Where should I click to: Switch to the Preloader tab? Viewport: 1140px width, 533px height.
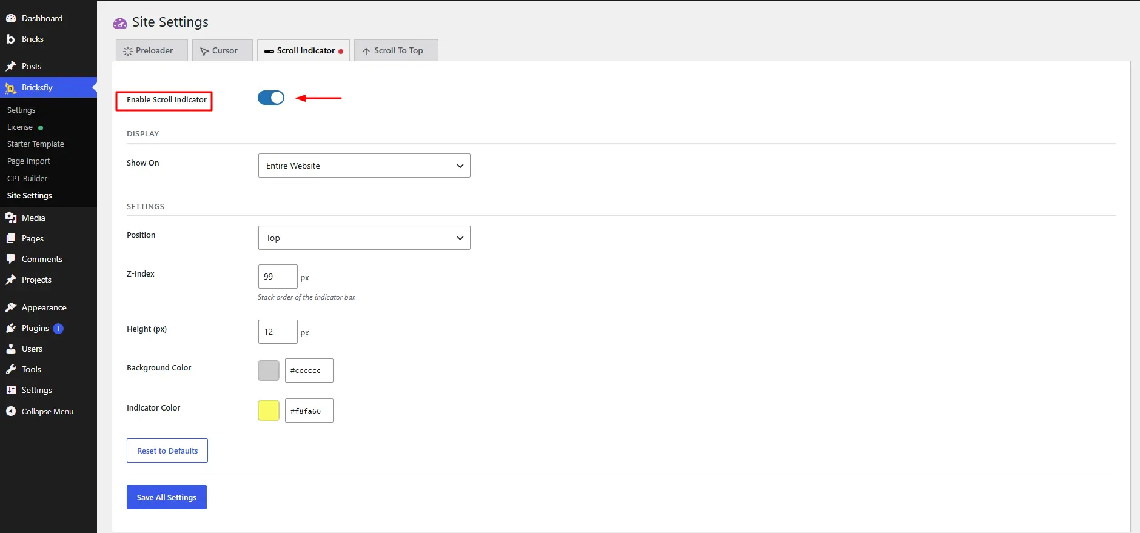[152, 50]
